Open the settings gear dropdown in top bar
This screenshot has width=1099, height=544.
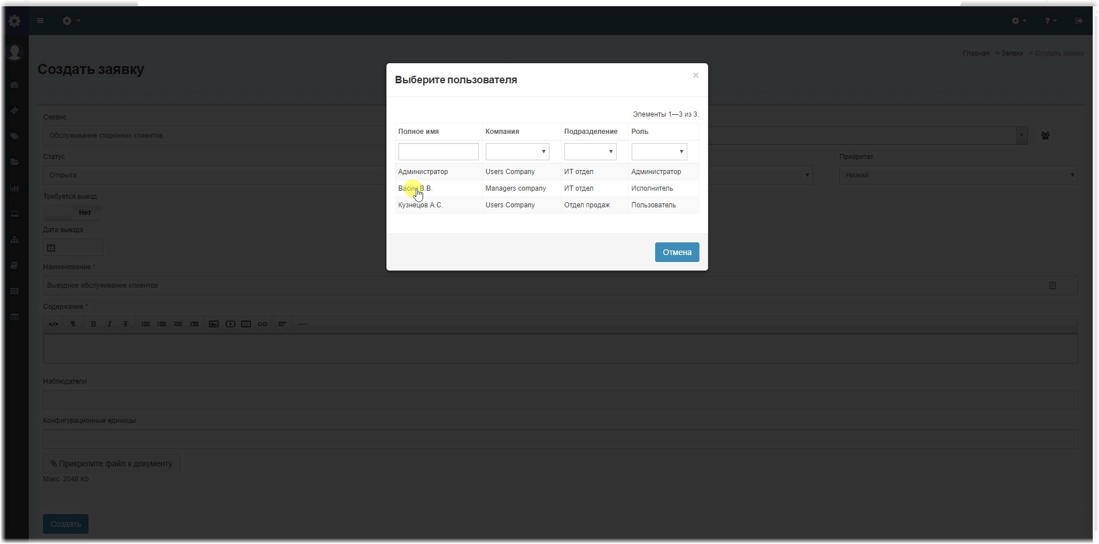(x=1019, y=21)
